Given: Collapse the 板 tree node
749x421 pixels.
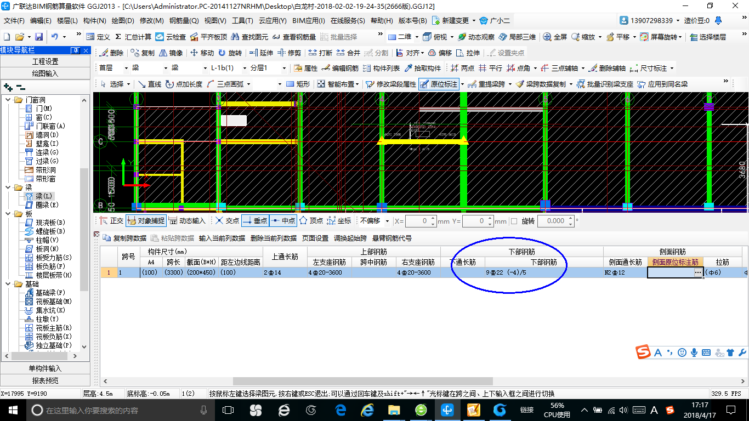Looking at the screenshot, I should (8, 214).
